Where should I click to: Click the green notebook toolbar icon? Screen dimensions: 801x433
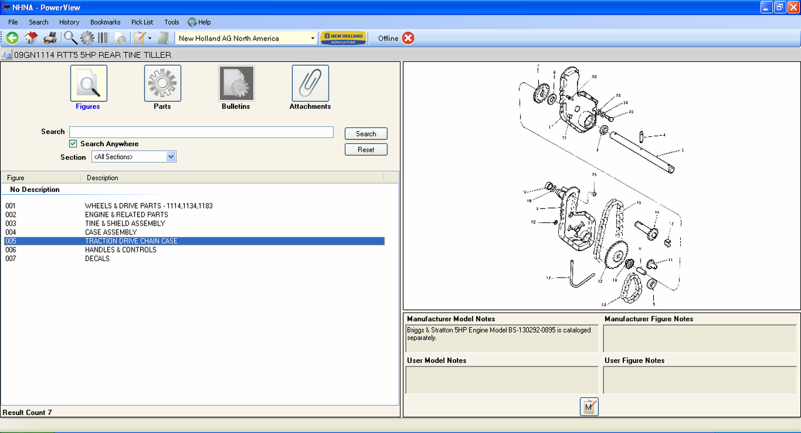[163, 38]
